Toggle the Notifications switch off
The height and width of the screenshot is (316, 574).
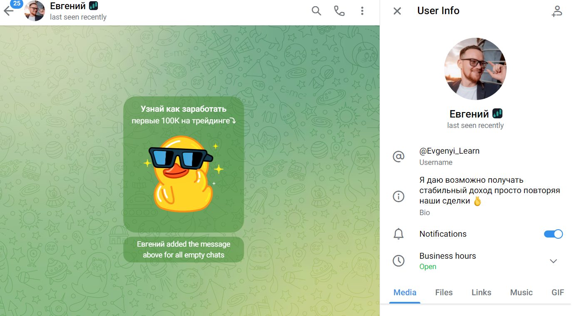click(x=553, y=234)
